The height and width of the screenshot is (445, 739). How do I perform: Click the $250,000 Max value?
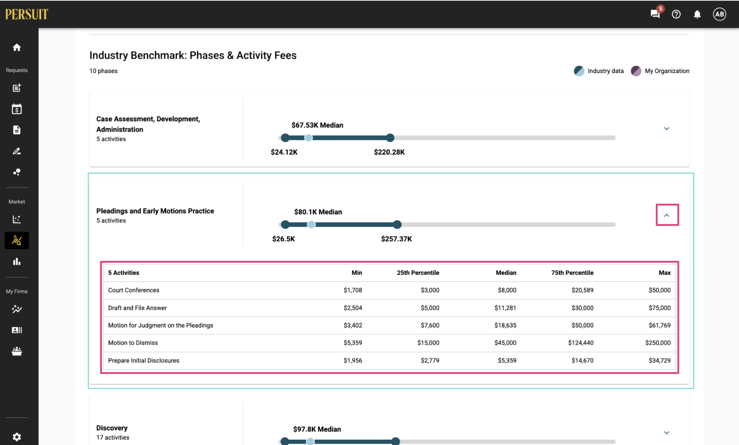[658, 343]
